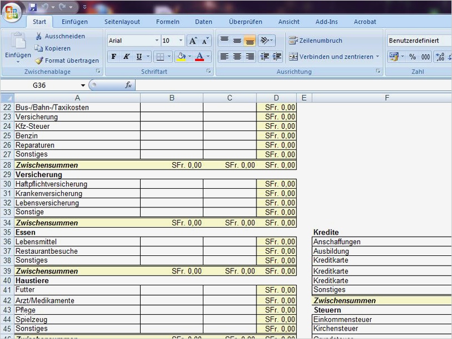Align text to middle vertically
The width and height of the screenshot is (452, 339).
237,41
